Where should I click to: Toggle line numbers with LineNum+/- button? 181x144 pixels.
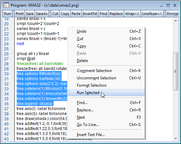[152, 14]
